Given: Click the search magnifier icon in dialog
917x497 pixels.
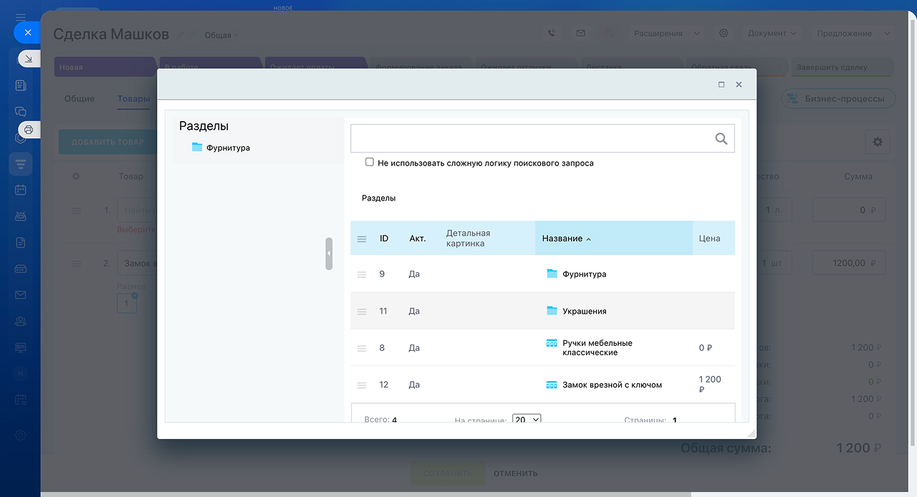Looking at the screenshot, I should 721,139.
